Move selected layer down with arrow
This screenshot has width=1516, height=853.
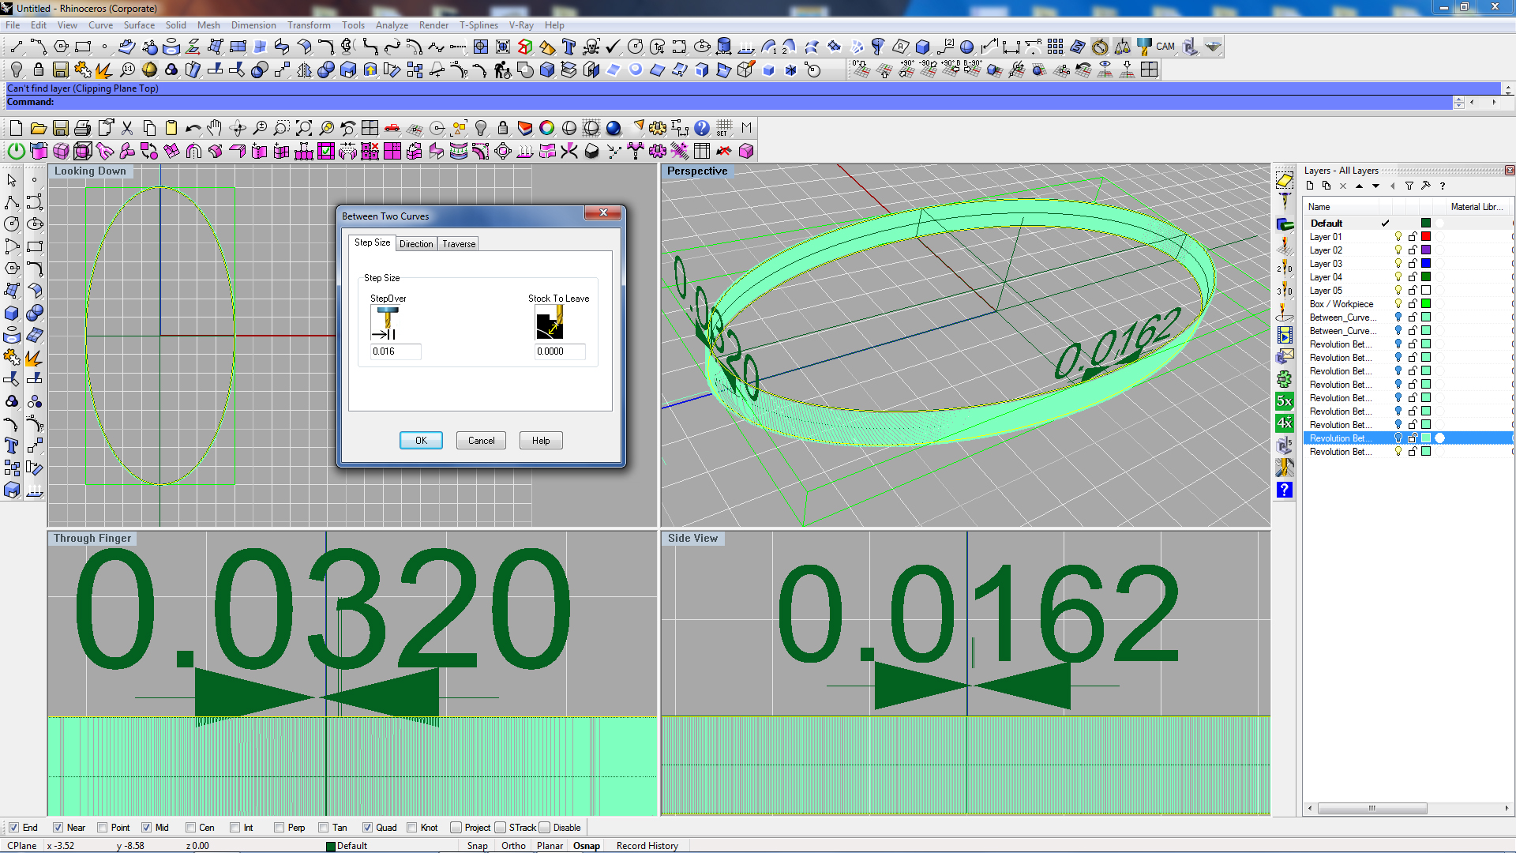tap(1375, 186)
